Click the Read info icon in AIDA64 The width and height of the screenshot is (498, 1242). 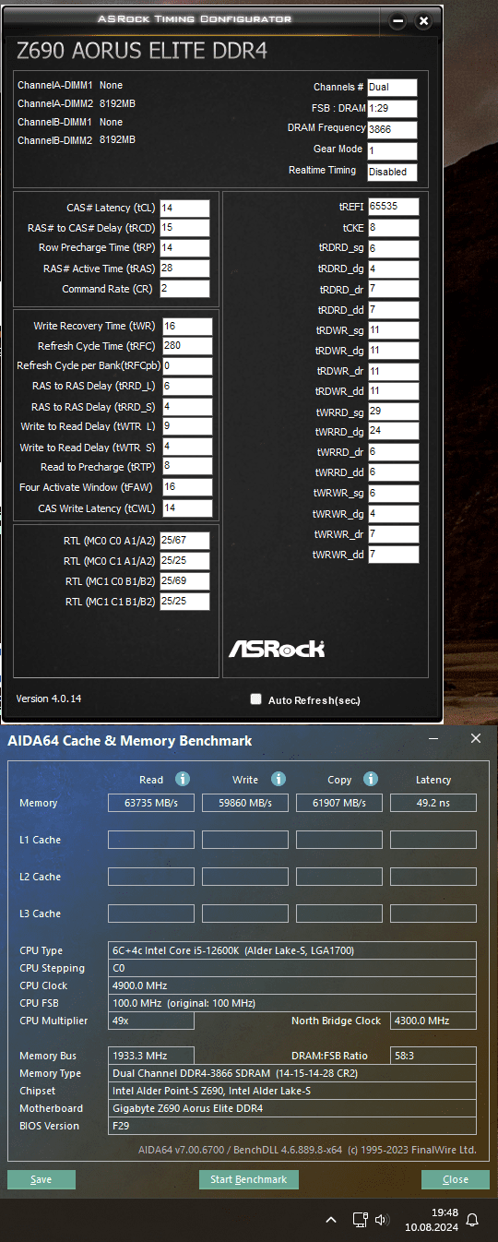183,779
